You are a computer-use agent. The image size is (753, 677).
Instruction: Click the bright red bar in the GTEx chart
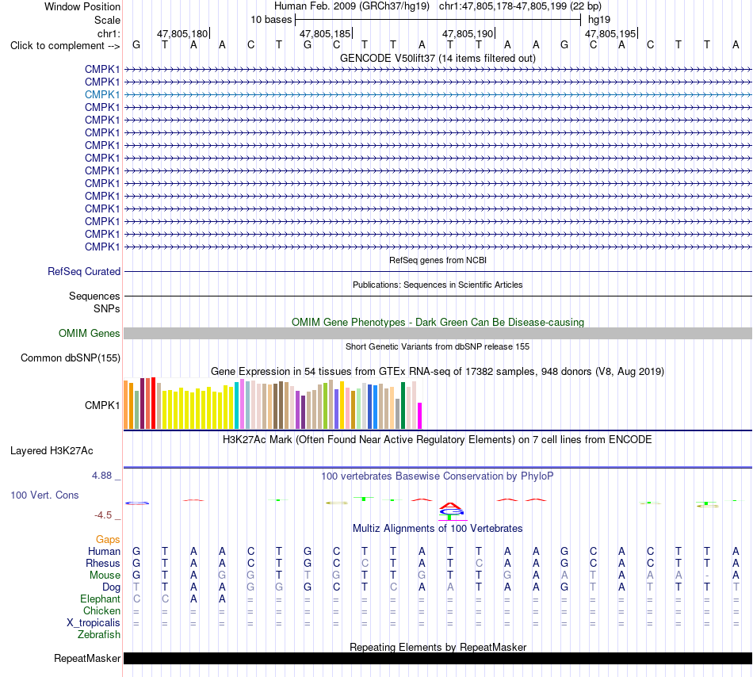tap(154, 404)
